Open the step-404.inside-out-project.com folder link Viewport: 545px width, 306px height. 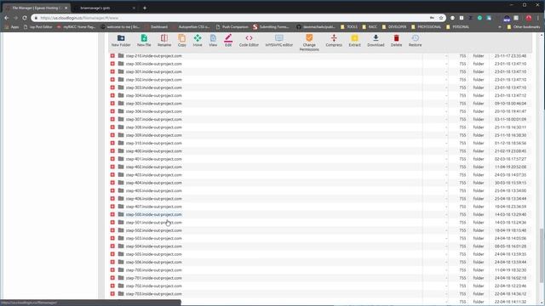point(153,183)
